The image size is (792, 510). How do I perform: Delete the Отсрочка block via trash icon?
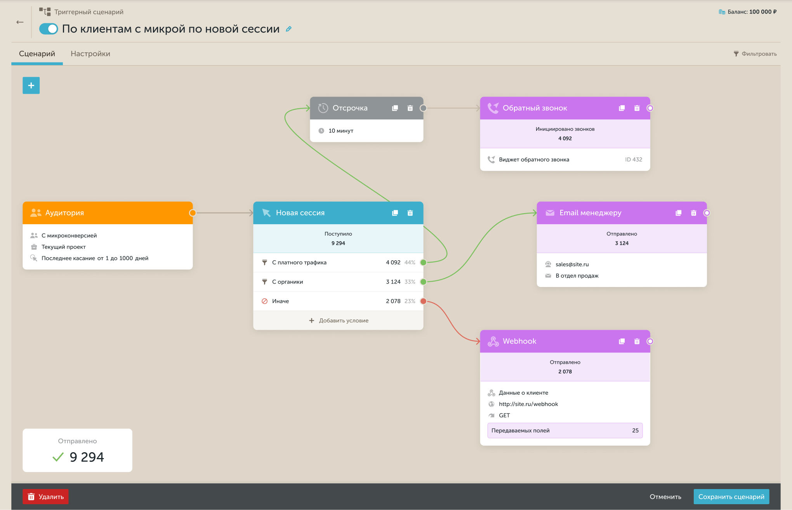(410, 108)
